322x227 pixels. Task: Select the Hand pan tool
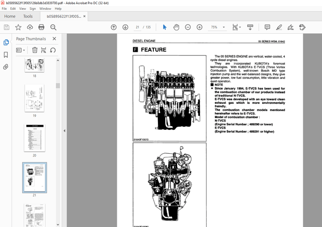(176, 27)
